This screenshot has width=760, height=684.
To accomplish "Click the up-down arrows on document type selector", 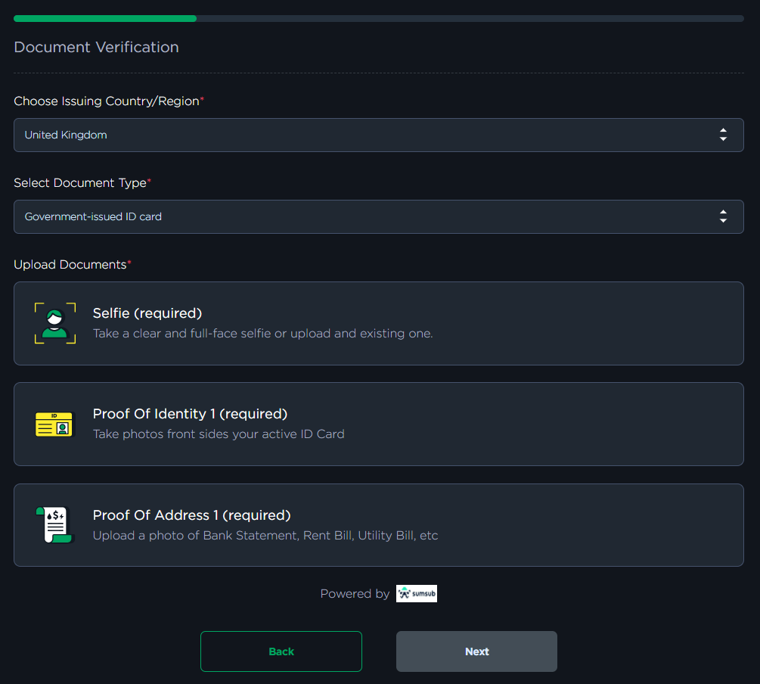I will pos(723,216).
